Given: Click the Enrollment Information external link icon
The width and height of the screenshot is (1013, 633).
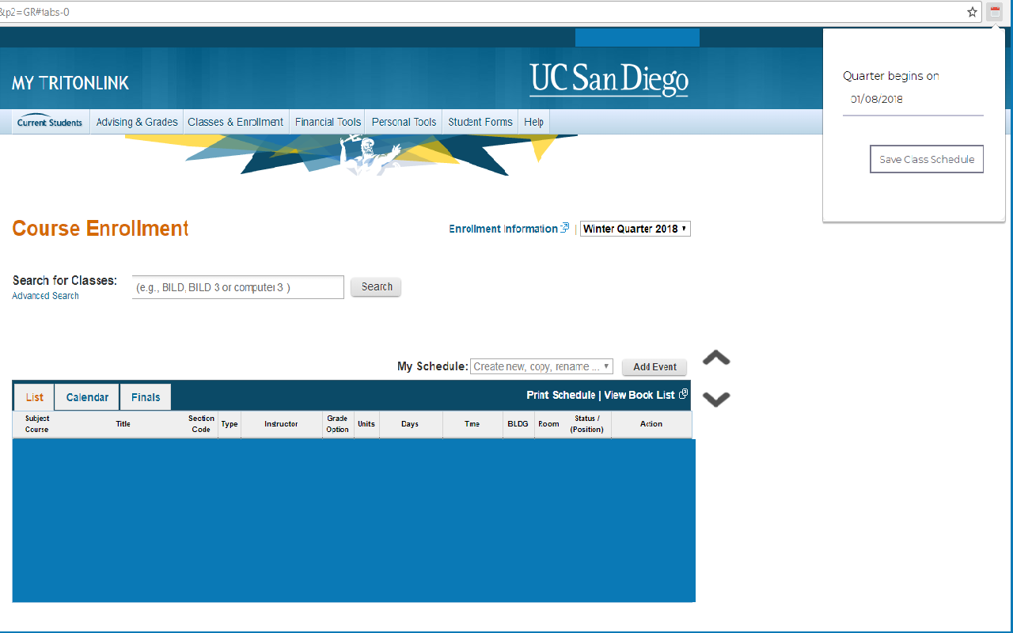Looking at the screenshot, I should 564,227.
